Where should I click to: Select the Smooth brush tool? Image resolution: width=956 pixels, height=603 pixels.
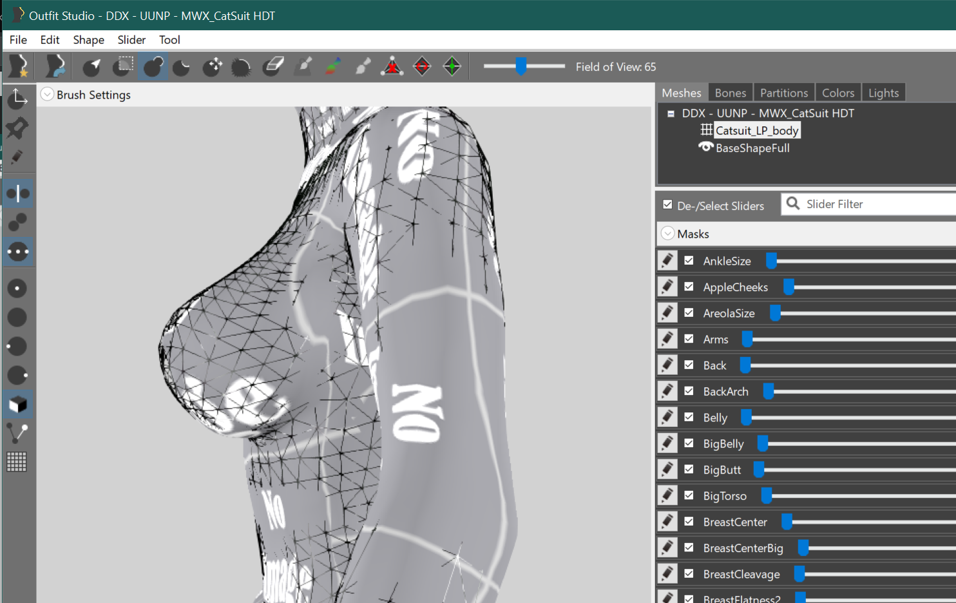pyautogui.click(x=242, y=66)
